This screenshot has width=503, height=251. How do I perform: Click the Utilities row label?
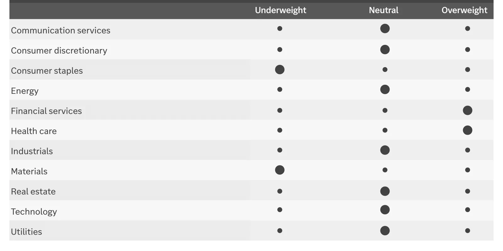[x=26, y=232]
